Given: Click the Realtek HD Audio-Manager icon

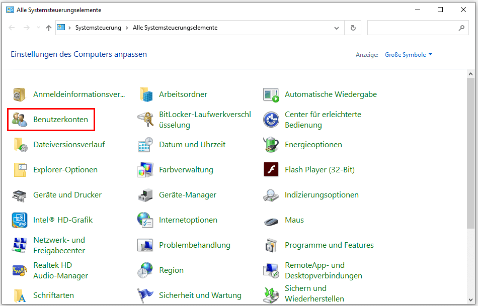Looking at the screenshot, I should pyautogui.click(x=20, y=270).
